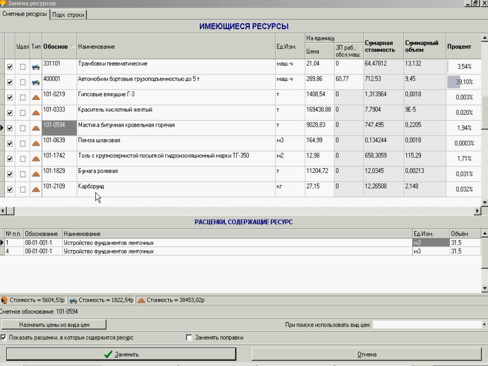The height and width of the screenshot is (366, 488).
Task: Click scroll down arrow of resources table
Action: (485, 202)
